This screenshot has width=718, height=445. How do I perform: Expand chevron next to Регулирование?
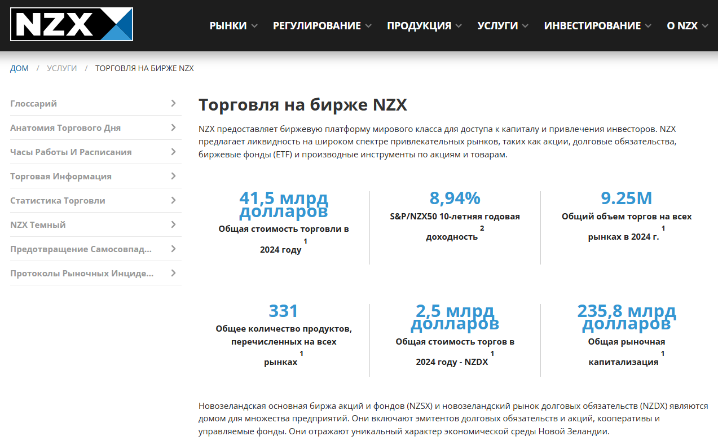coord(368,26)
